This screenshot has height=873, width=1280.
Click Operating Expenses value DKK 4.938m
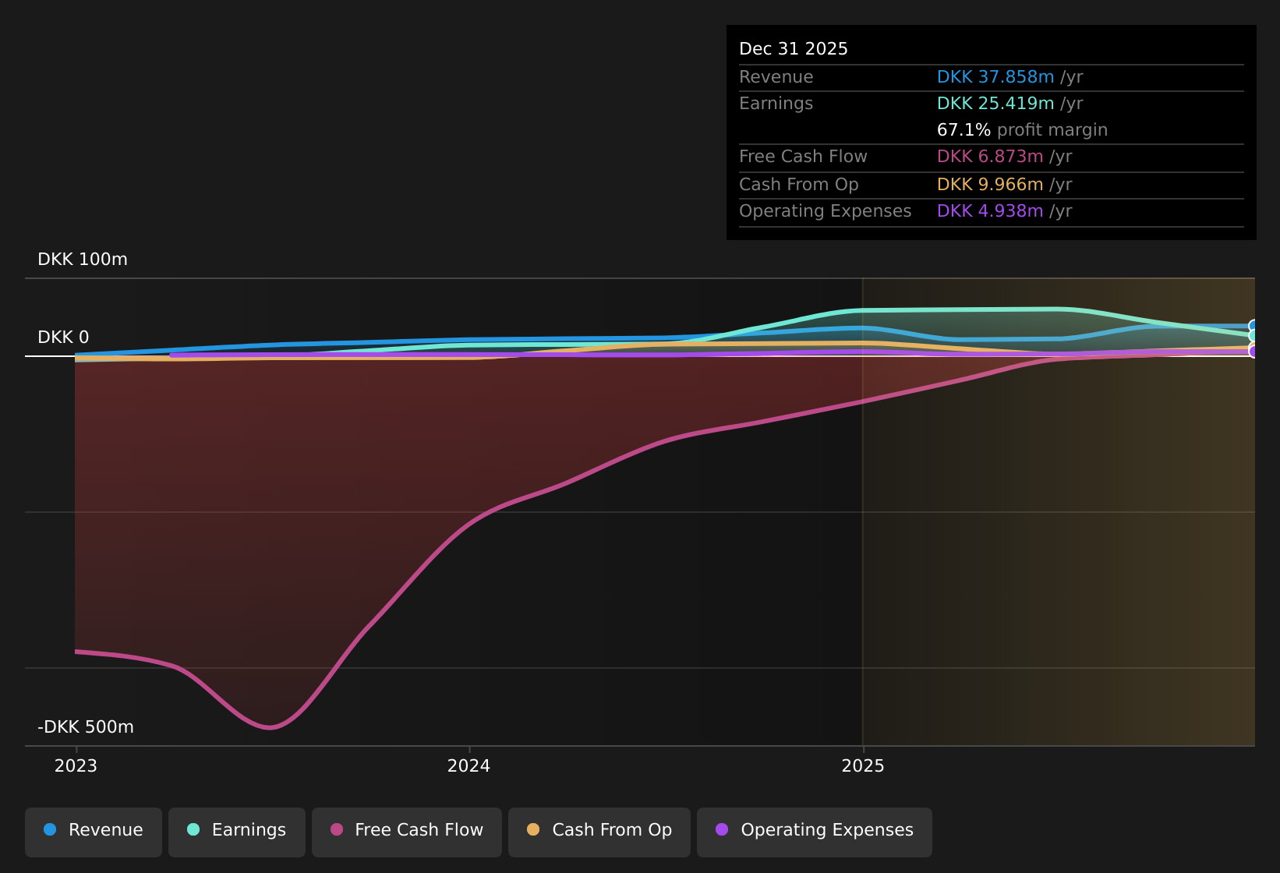point(989,211)
